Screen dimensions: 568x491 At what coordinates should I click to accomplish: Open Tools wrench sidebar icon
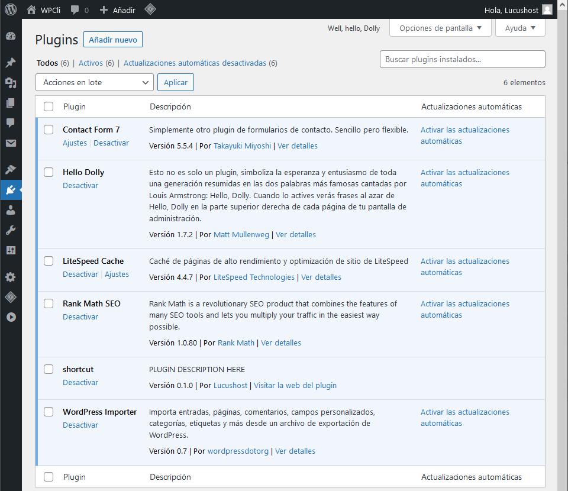11,230
